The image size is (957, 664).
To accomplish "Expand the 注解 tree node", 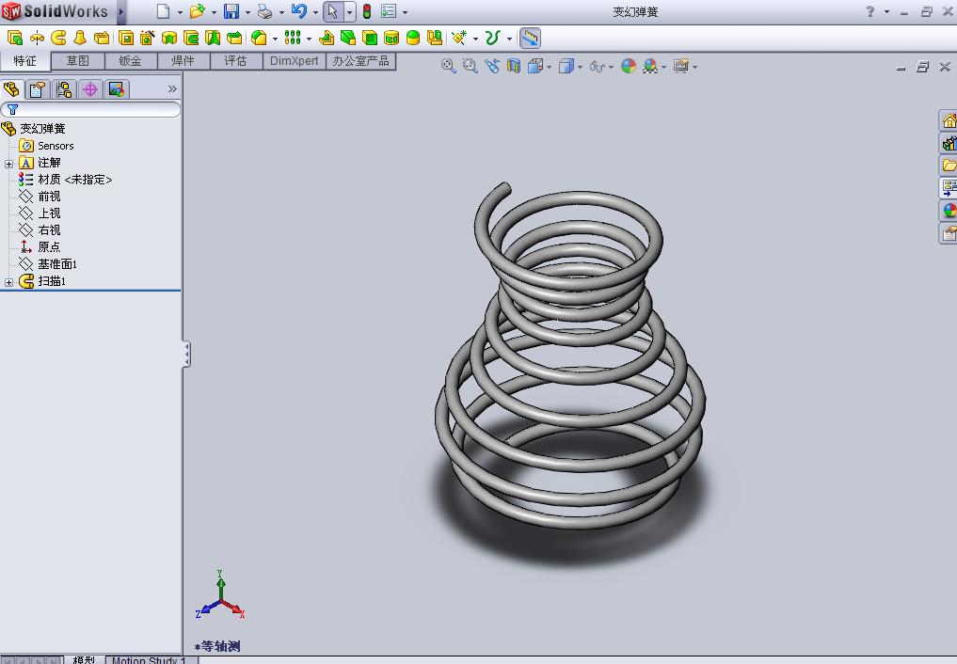I will click(x=8, y=164).
